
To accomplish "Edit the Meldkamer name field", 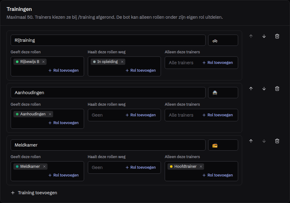I will [x=108, y=145].
